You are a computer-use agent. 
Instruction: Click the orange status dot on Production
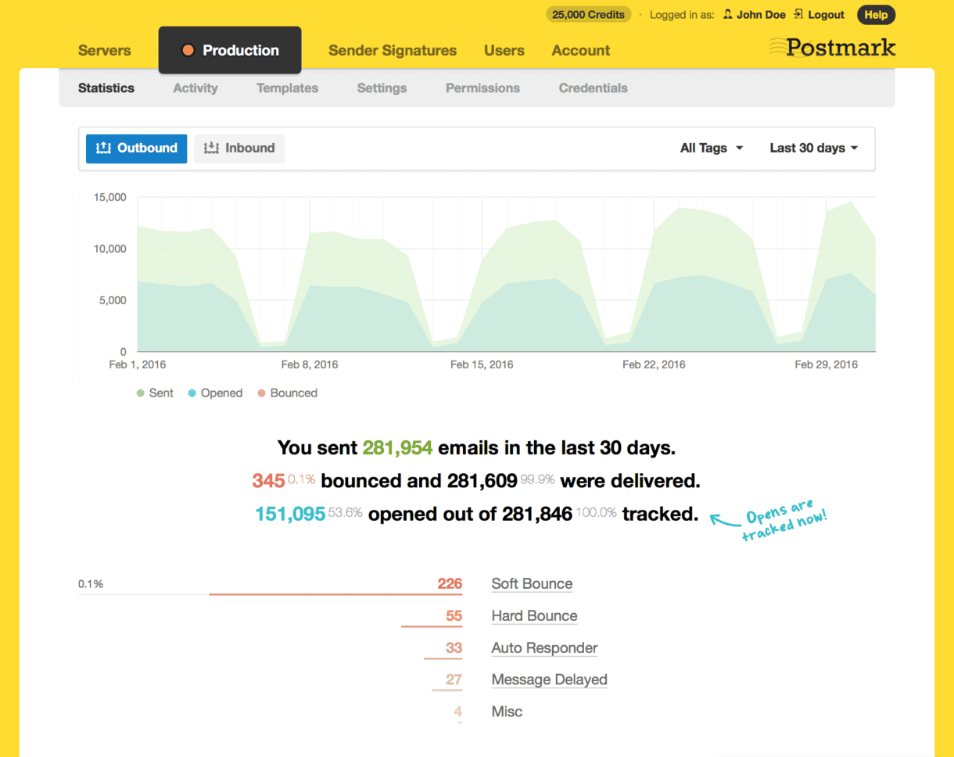click(x=188, y=49)
